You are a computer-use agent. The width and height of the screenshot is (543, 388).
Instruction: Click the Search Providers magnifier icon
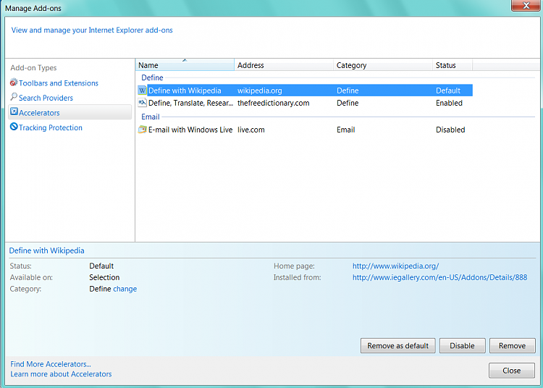pos(14,97)
